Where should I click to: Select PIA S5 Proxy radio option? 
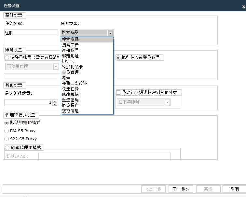[7, 131]
